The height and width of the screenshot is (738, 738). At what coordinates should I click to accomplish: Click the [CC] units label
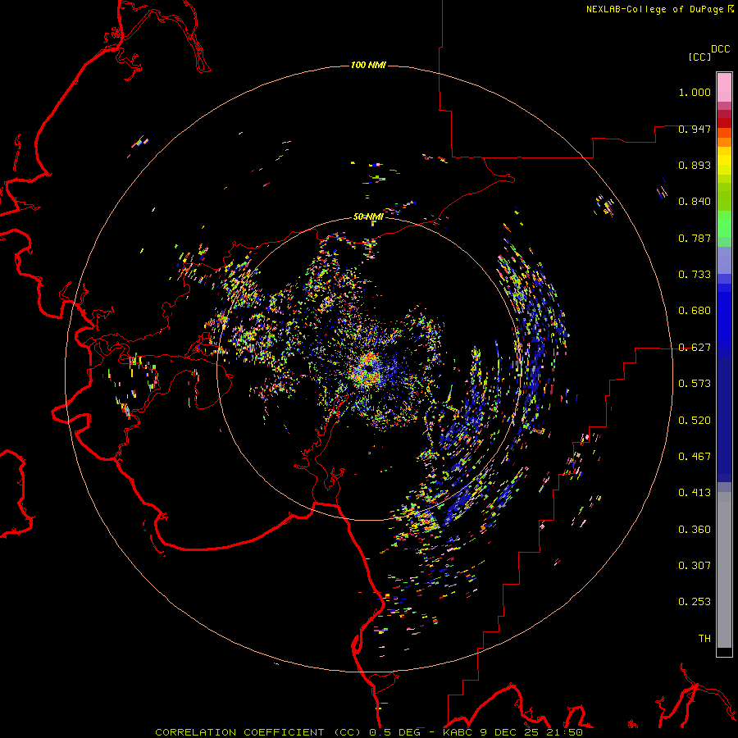point(700,57)
